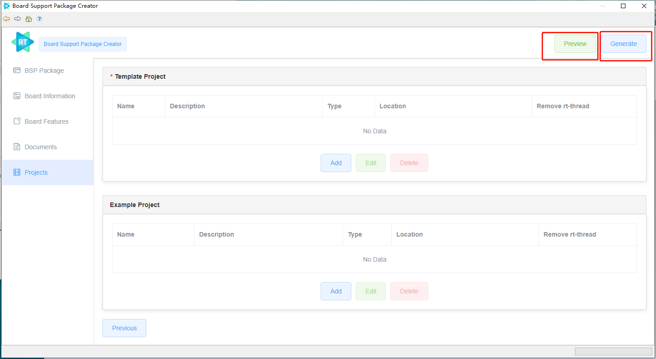
Task: Go to home via house icon
Action: point(29,19)
